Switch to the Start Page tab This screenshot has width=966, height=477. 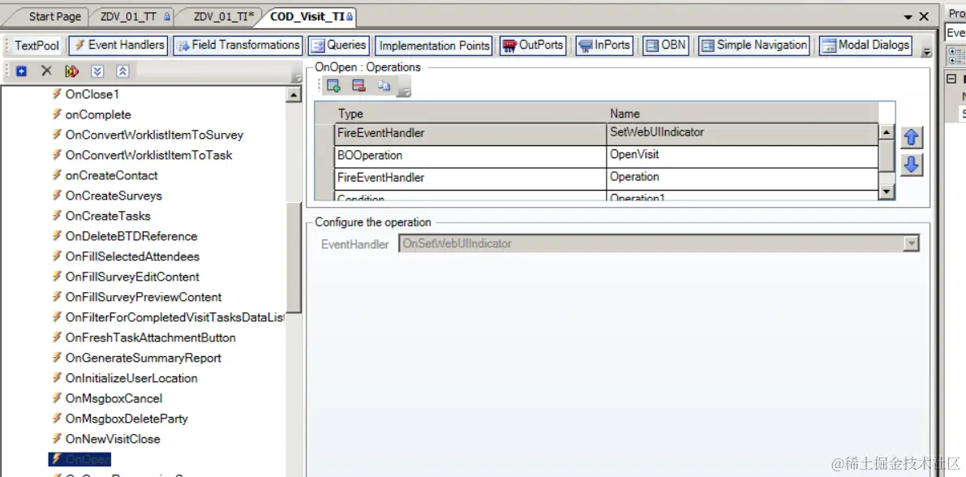click(x=54, y=17)
